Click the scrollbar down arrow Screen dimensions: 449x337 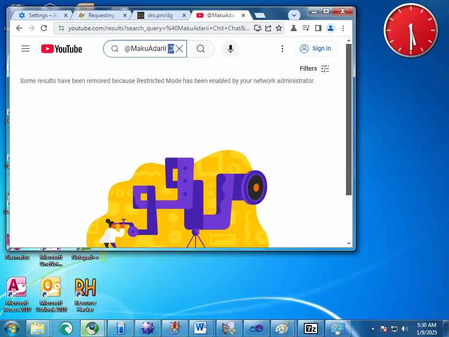click(x=349, y=244)
